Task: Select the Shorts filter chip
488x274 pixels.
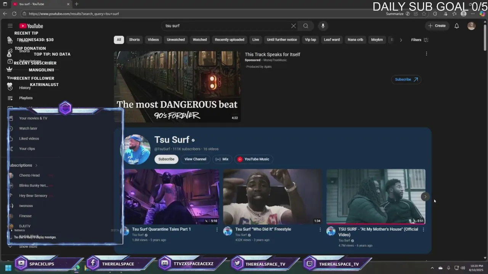Action: (134, 40)
